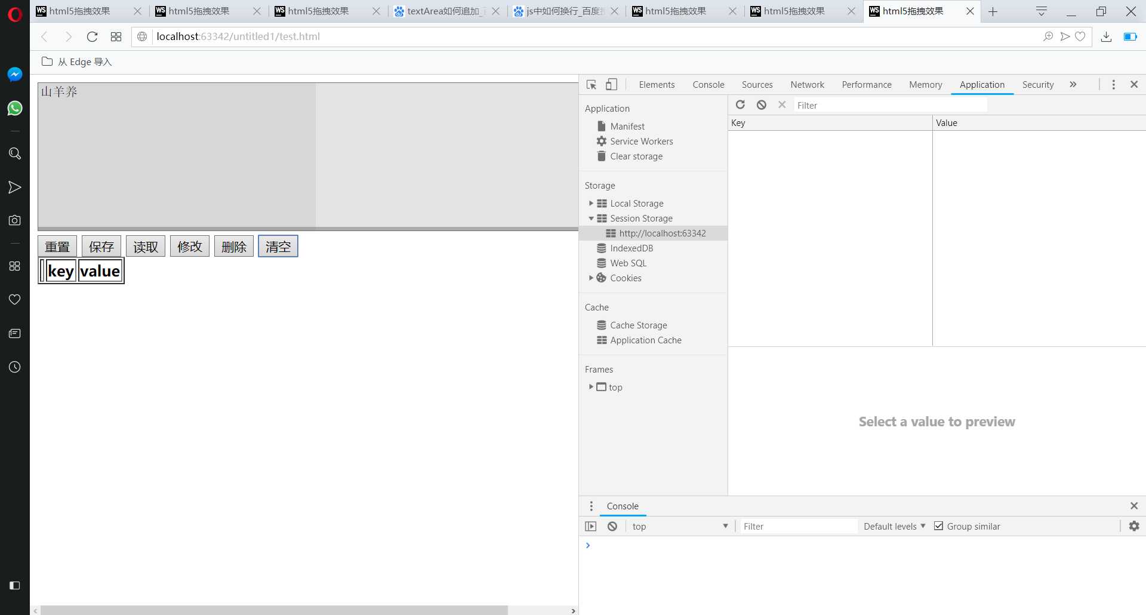This screenshot has width=1146, height=615.
Task: Open the 从 Edge 导入 bookmarks folder
Action: click(76, 61)
